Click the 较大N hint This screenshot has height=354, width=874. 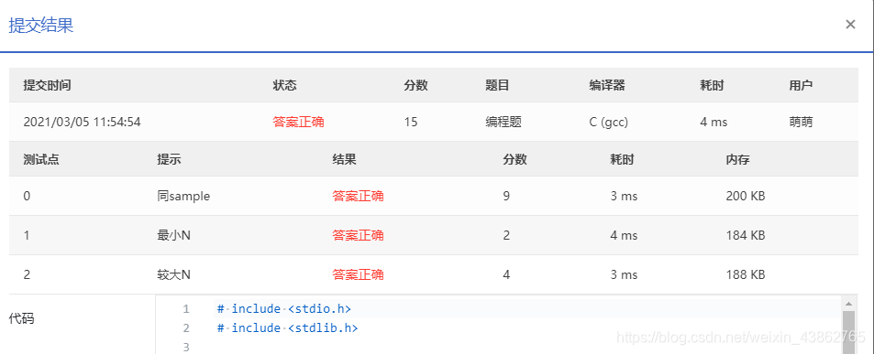(x=174, y=274)
